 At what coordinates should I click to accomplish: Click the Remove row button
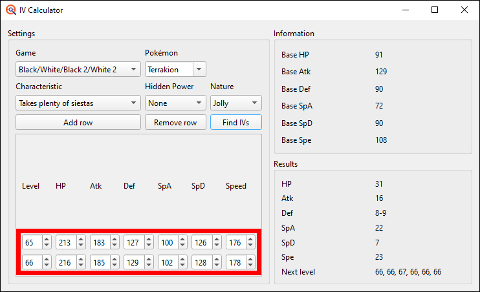[175, 123]
